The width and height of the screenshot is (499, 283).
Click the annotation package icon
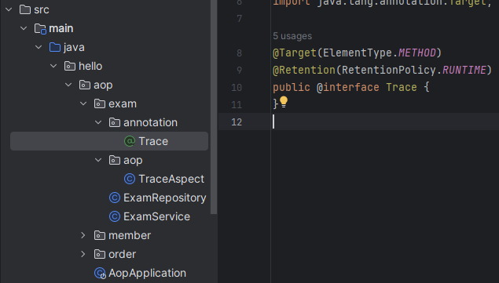tap(115, 122)
